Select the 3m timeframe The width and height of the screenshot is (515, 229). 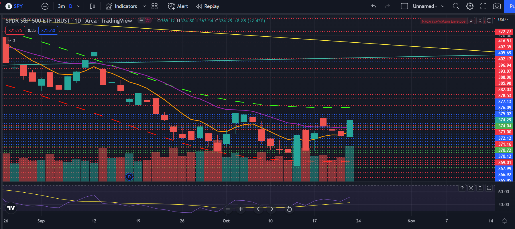click(x=61, y=6)
